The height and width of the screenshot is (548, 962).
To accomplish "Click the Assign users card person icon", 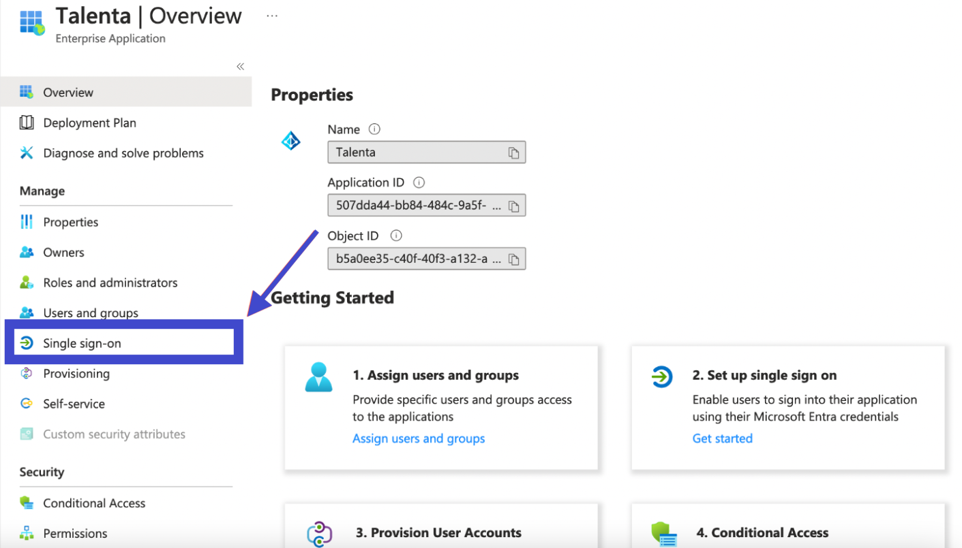I will point(318,376).
